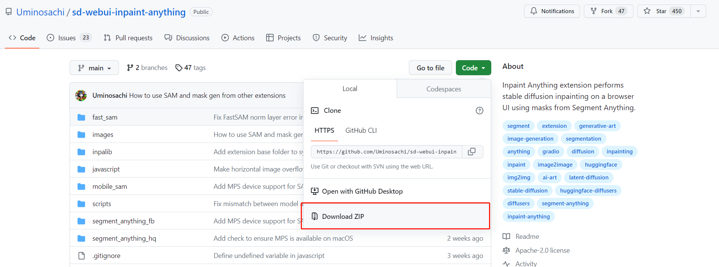719x267 pixels.
Task: Click the segment-anything topic tag
Action: click(565, 203)
